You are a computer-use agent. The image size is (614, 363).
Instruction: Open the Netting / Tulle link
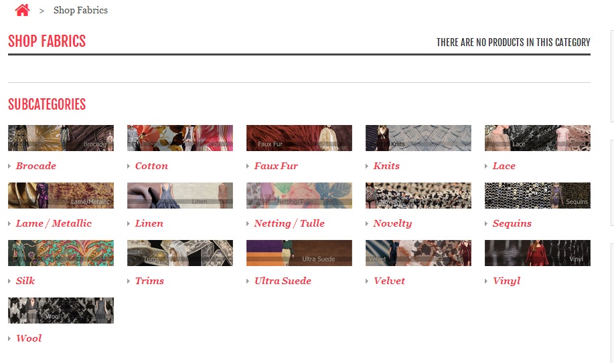click(289, 223)
